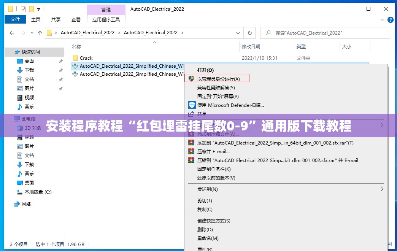Screen dimensions: 397x251
Task: Choose 还原以前的版本(V)
Action: click(216, 178)
